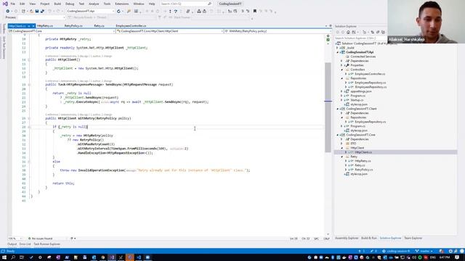Click the Save toolbar icon
Screen dimensions: 465x261
[37, 12]
